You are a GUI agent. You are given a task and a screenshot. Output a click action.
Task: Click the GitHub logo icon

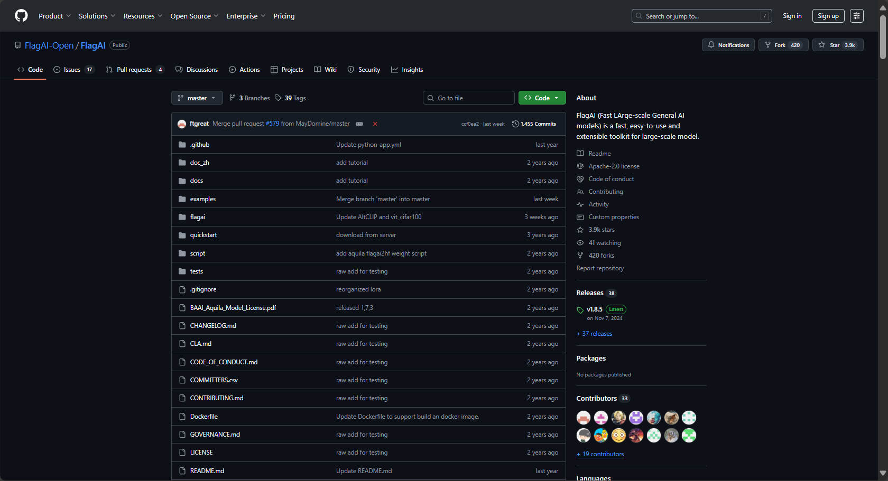(x=21, y=16)
